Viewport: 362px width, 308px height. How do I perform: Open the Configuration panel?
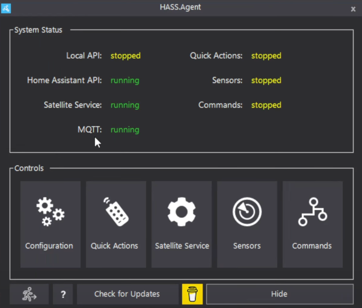pyautogui.click(x=51, y=224)
